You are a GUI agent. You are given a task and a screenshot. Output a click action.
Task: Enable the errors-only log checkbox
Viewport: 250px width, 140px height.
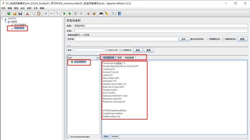click(208, 39)
